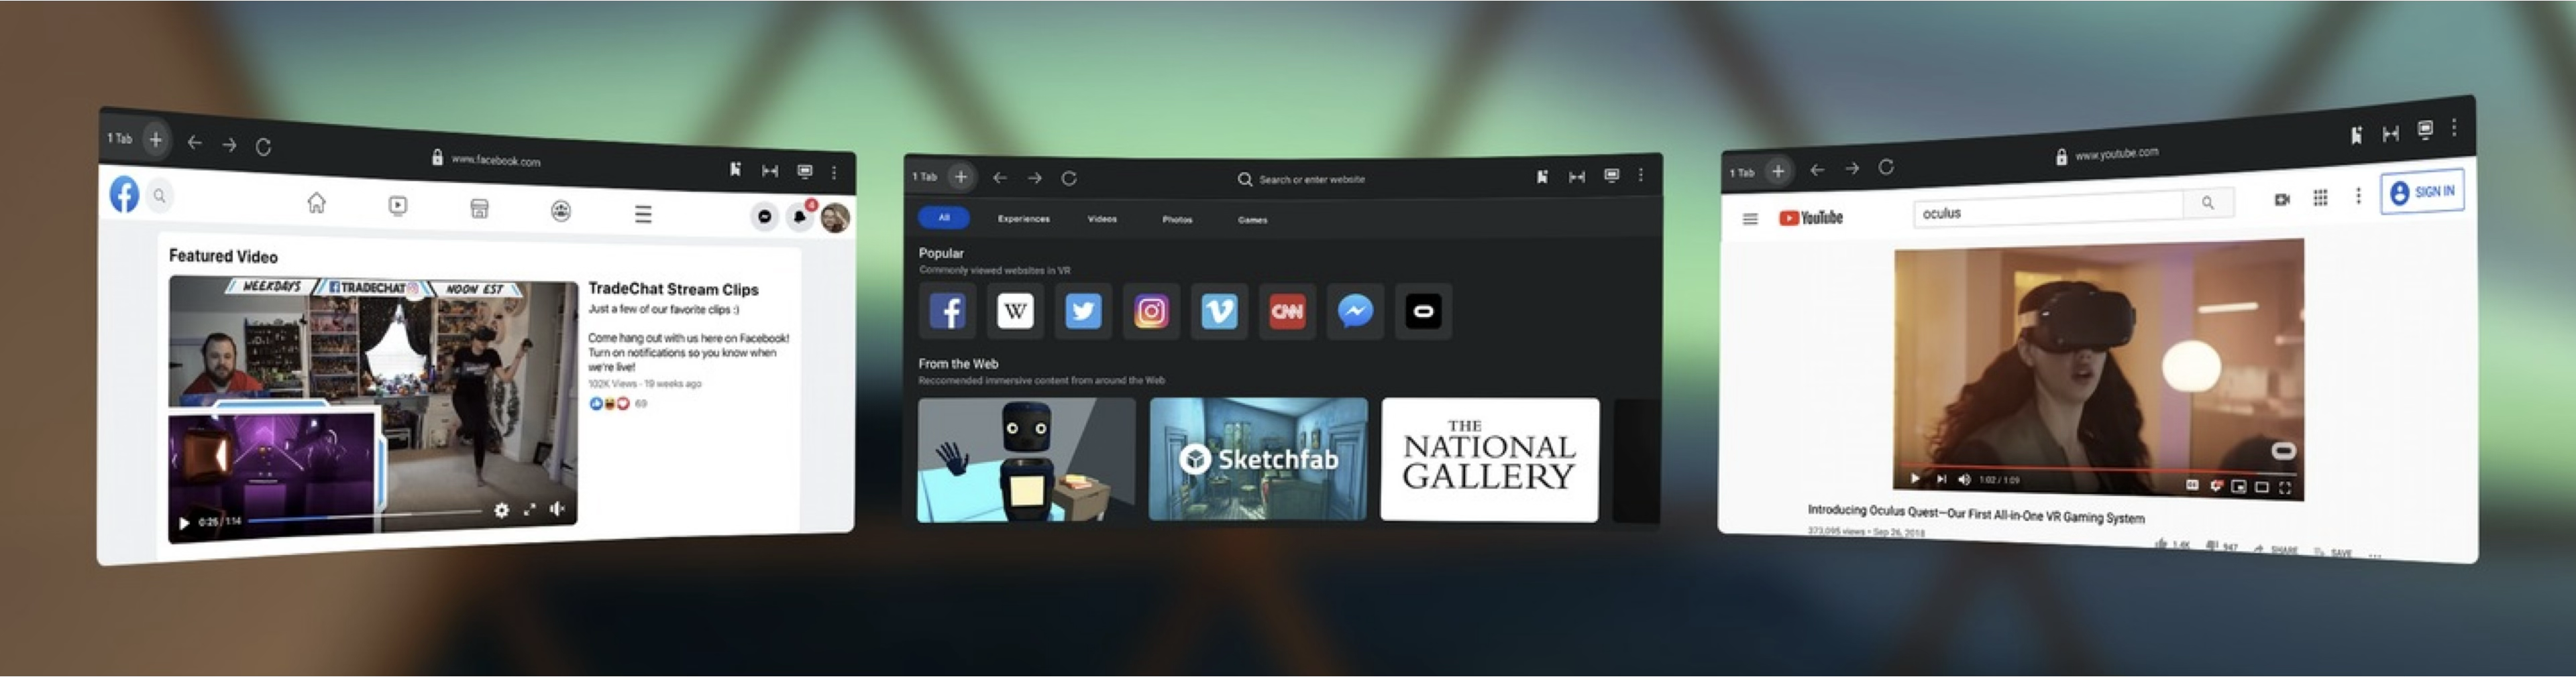The height and width of the screenshot is (677, 2576).
Task: Open the Vimeo shortcut icon
Action: pos(1219,312)
